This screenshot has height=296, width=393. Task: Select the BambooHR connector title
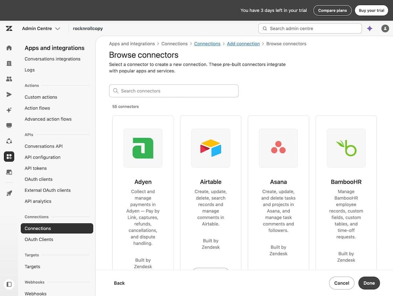pyautogui.click(x=346, y=182)
